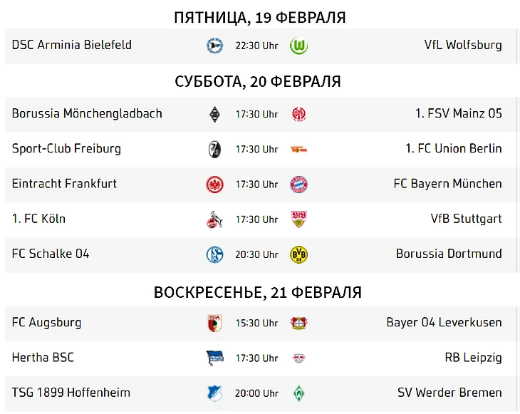Click the Schalke 04 blue crest

[x=214, y=254]
